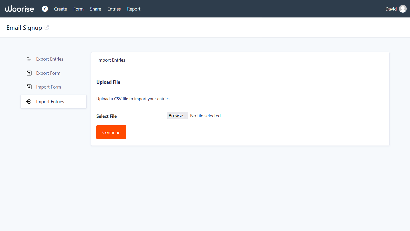
Task: Click the Email Signup title
Action: click(x=24, y=27)
